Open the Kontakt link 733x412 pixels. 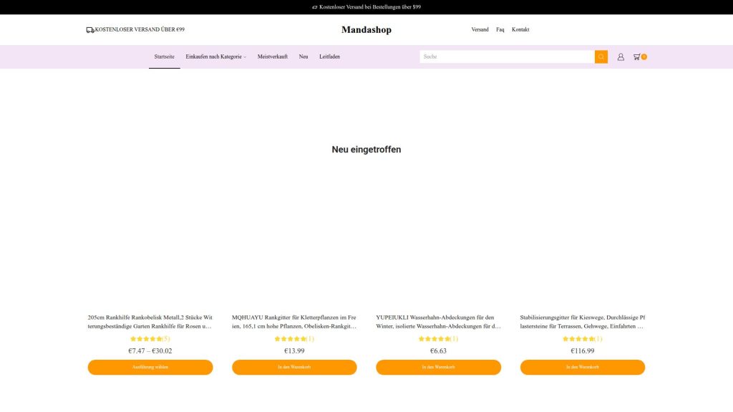pos(520,29)
